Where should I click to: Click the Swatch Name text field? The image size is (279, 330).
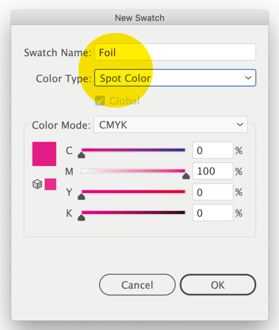coord(175,52)
